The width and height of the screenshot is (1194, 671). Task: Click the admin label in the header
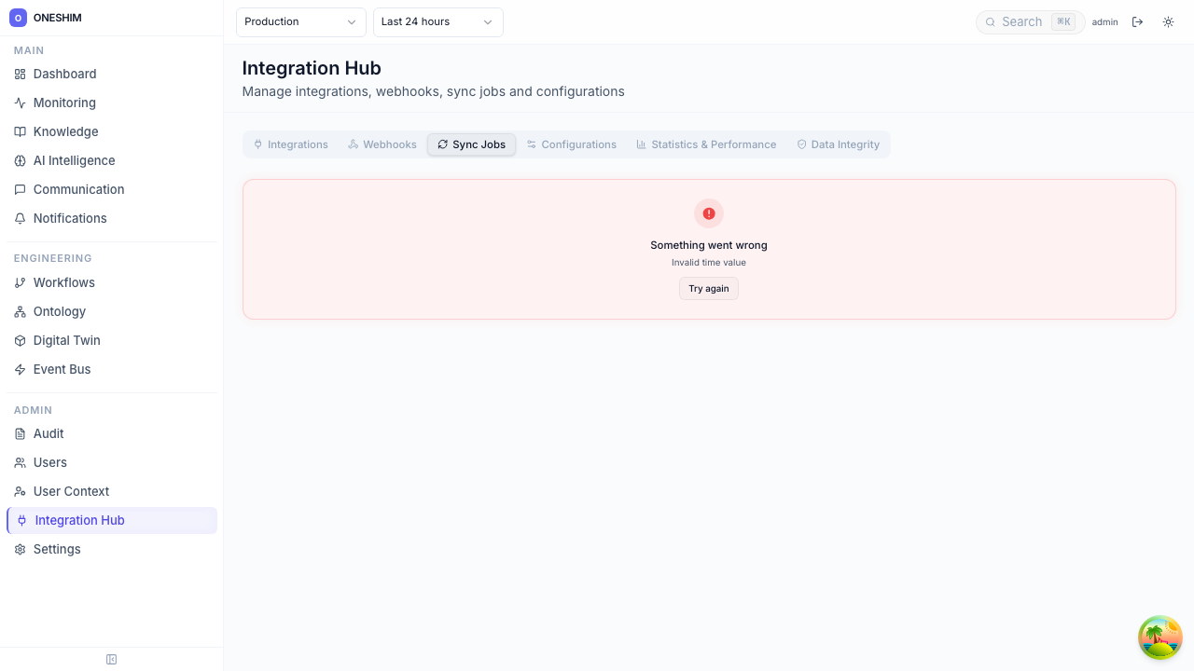1104,21
